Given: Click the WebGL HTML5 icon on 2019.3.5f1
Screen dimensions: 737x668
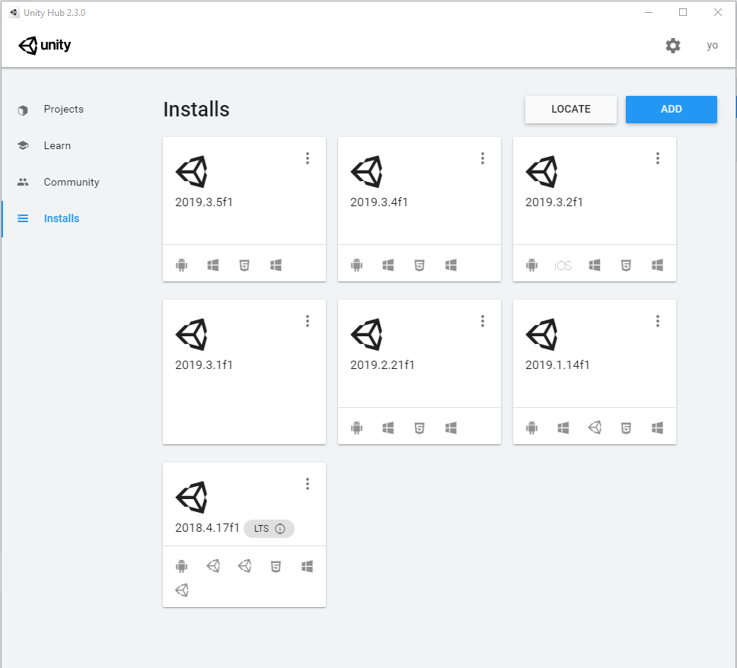Looking at the screenshot, I should coord(244,266).
